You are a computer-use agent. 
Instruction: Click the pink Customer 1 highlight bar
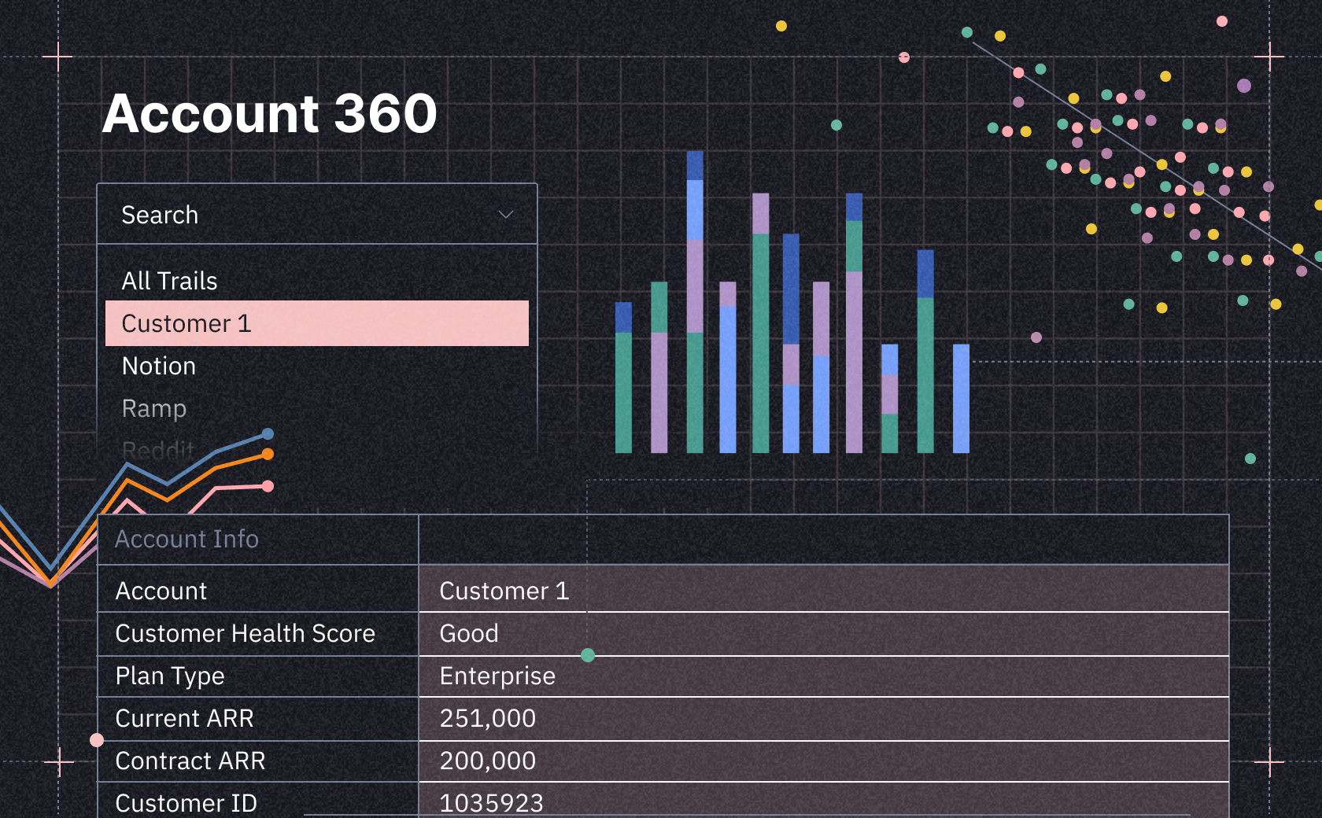click(x=316, y=322)
